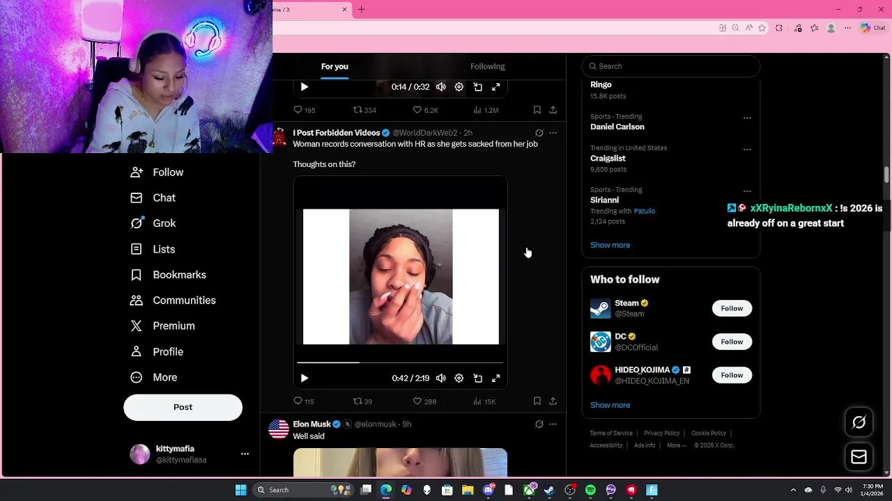Click the X search field
The height and width of the screenshot is (501, 892).
click(671, 66)
